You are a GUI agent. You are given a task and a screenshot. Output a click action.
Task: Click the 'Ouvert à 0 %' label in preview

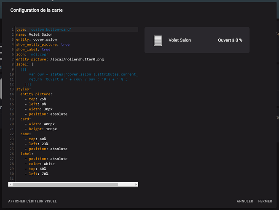(x=230, y=40)
